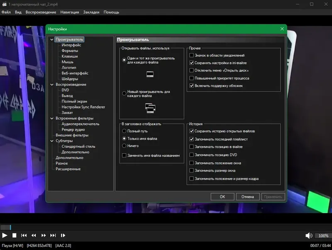Image resolution: width=332 pixels, height=250 pixels.
Task: Enable 'Отключить меню «Открыть диск»' checkbox
Action: (x=191, y=70)
